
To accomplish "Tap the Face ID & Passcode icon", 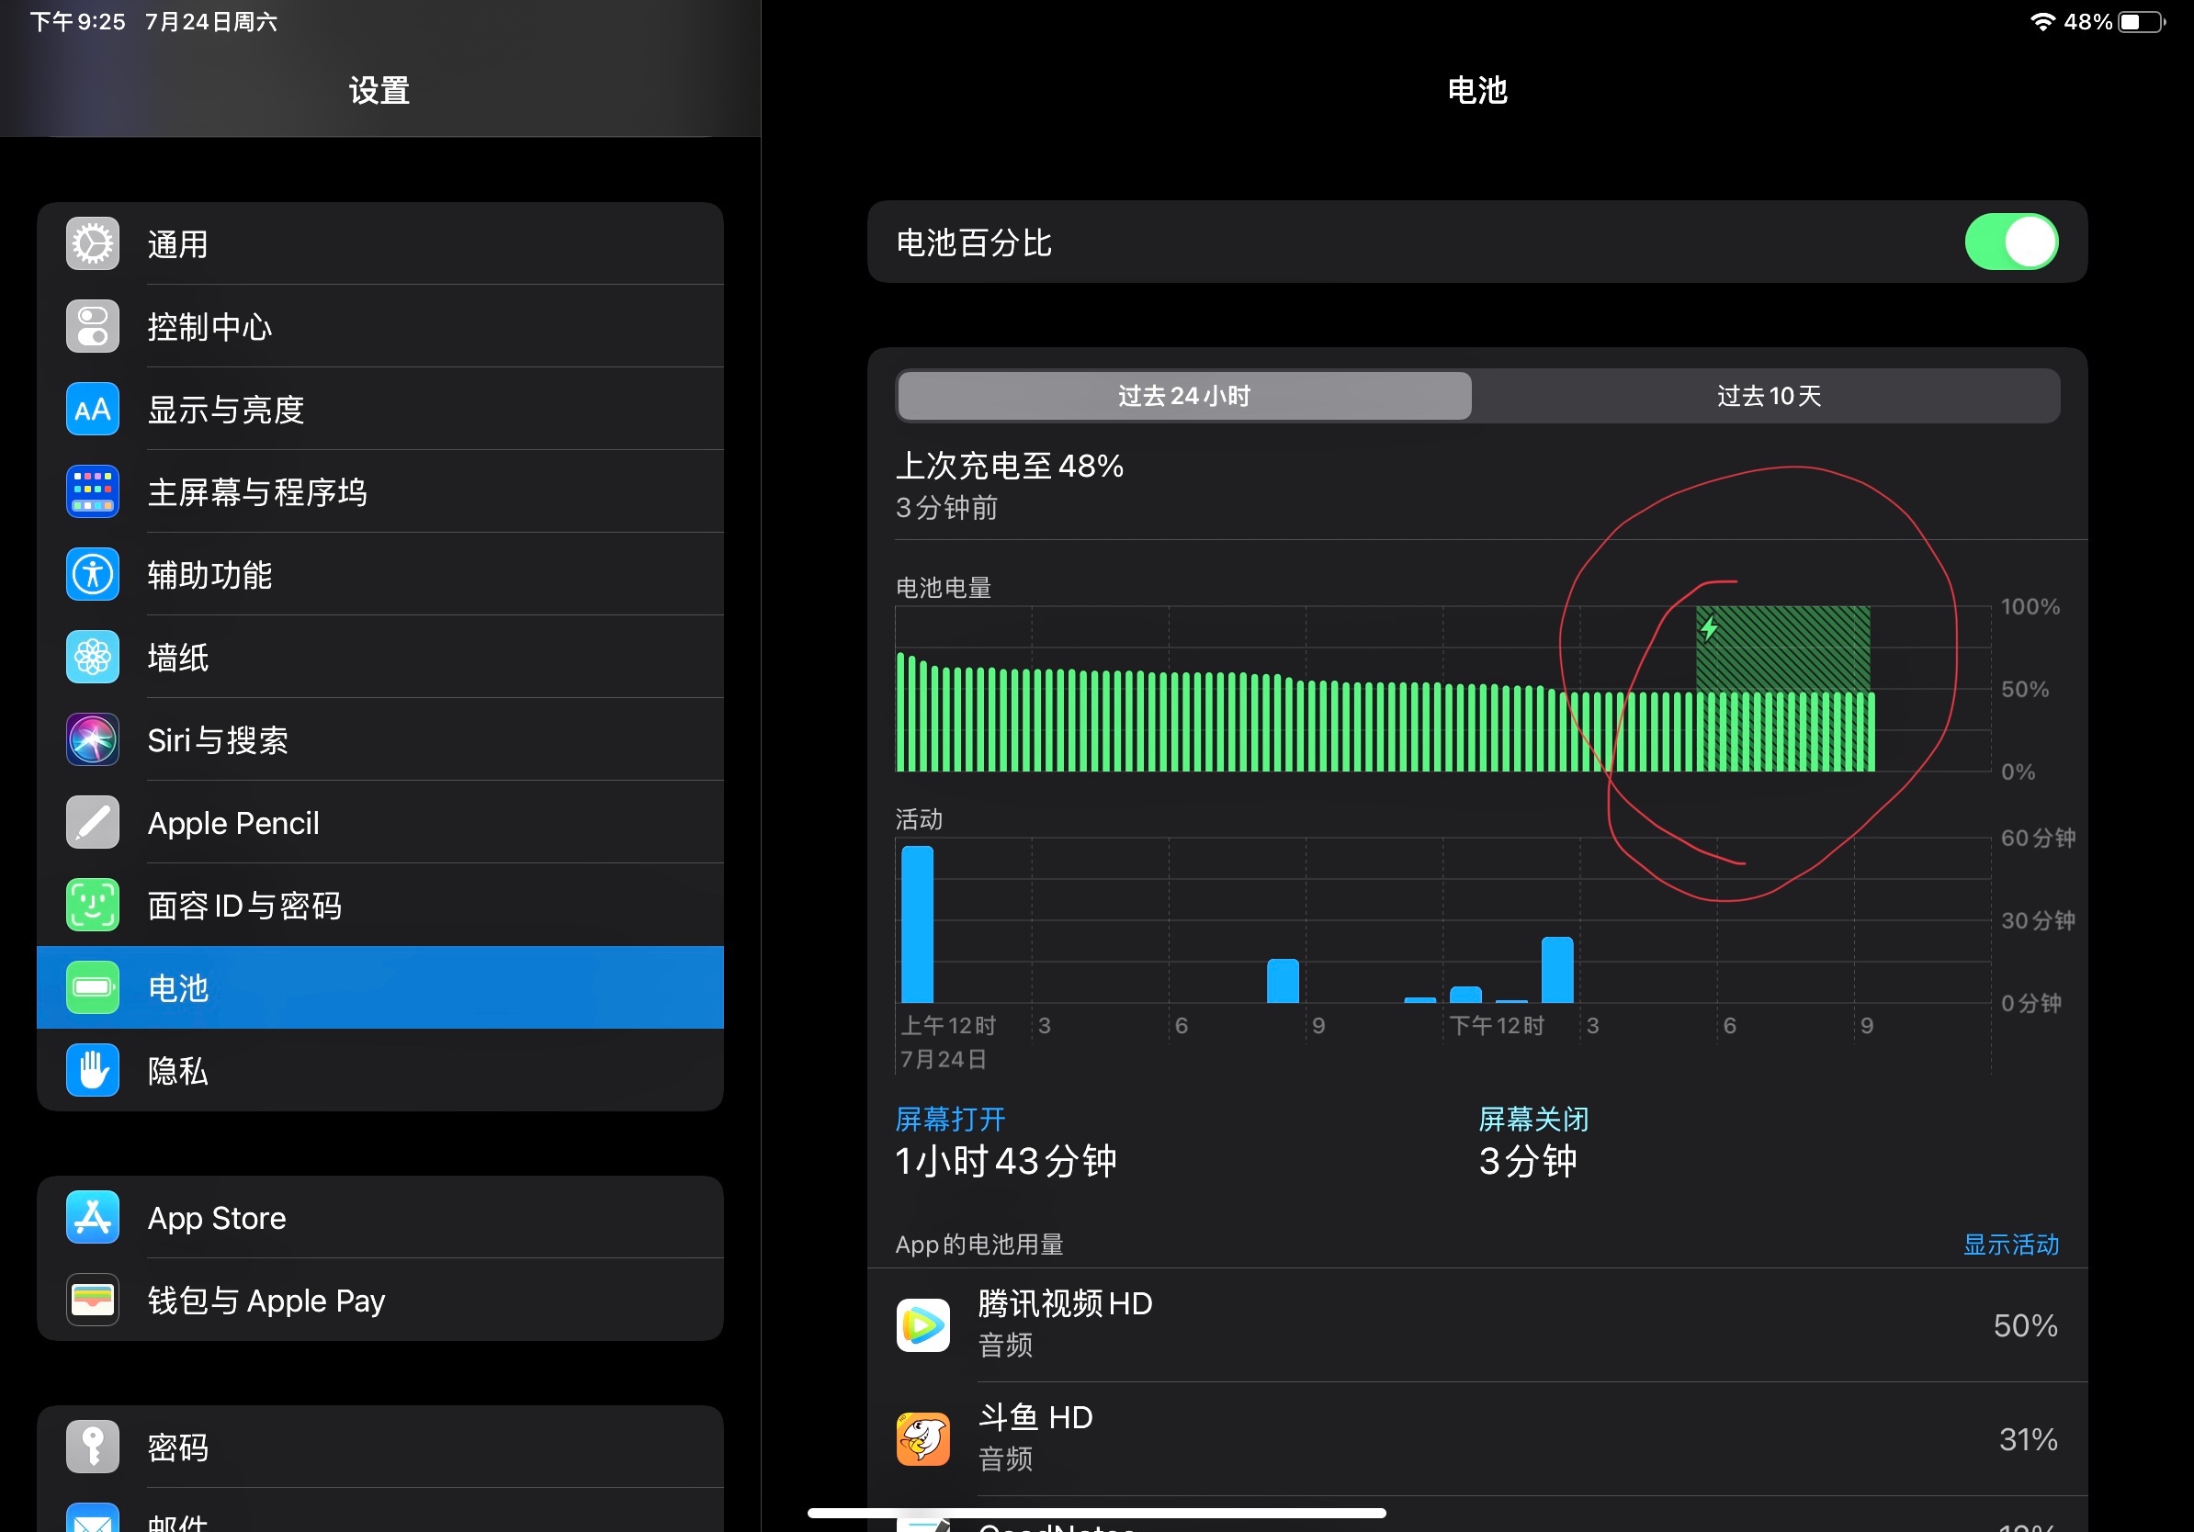I will 93,905.
